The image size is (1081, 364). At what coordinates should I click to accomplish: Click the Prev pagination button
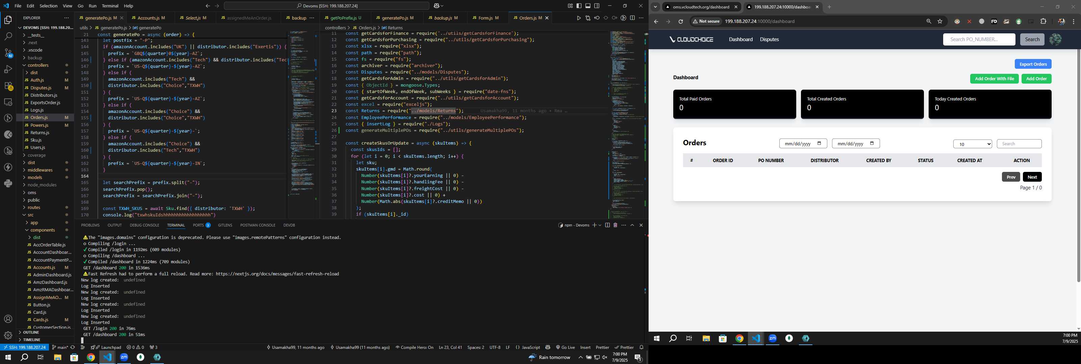(x=1011, y=177)
